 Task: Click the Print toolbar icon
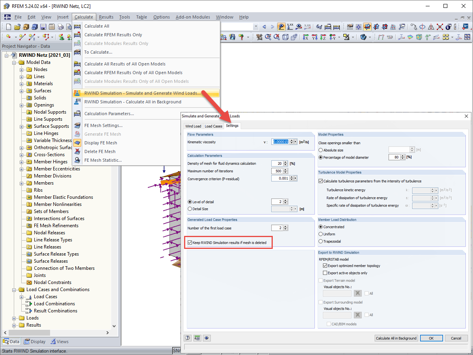pyautogui.click(x=60, y=27)
